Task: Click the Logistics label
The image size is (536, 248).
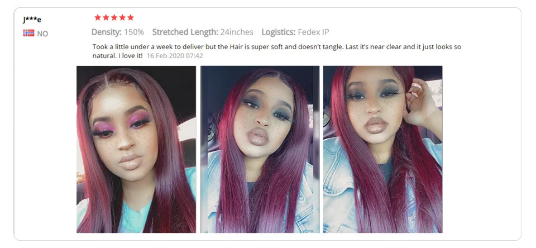Action: click(x=279, y=32)
